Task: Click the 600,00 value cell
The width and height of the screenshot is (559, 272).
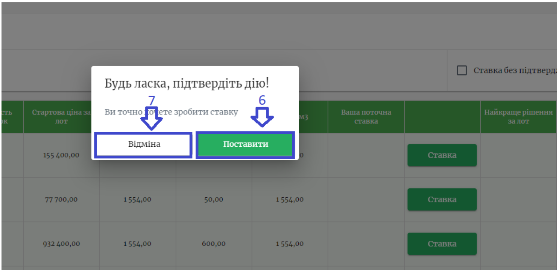Action: tap(213, 243)
